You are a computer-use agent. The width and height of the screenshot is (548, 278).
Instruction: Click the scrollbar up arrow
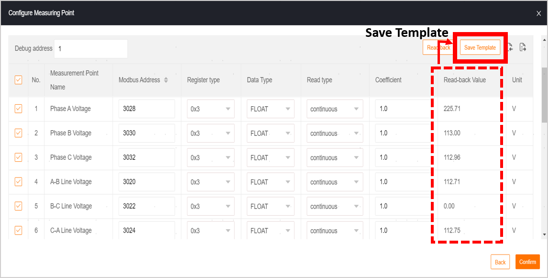coord(544,40)
